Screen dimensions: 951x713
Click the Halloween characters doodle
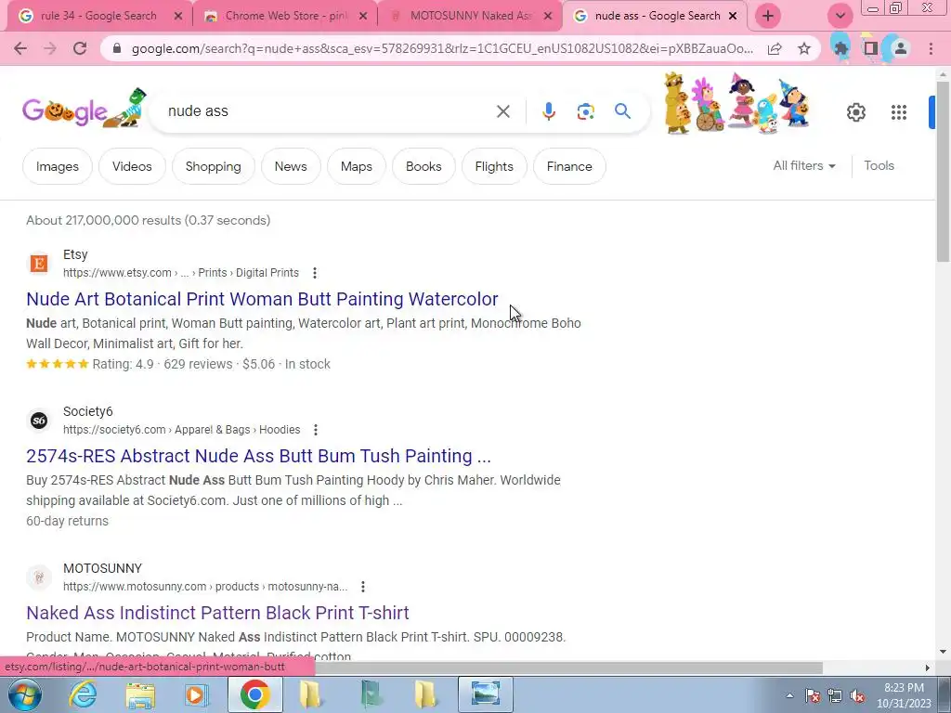[x=737, y=103]
